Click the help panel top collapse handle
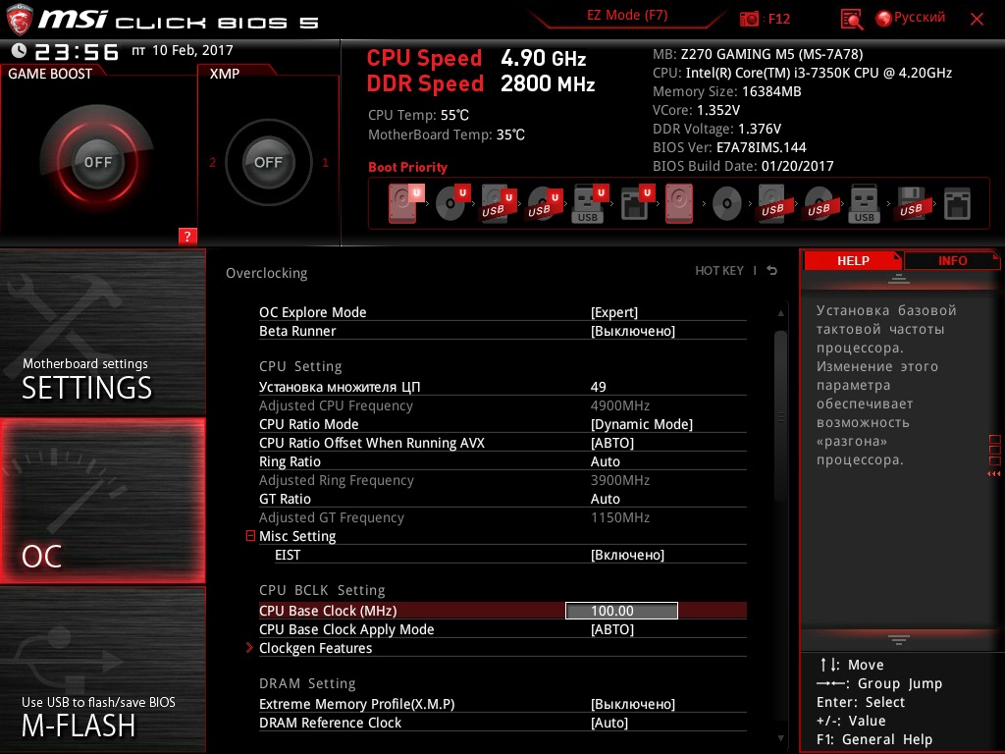This screenshot has height=754, width=1005. pos(898,278)
